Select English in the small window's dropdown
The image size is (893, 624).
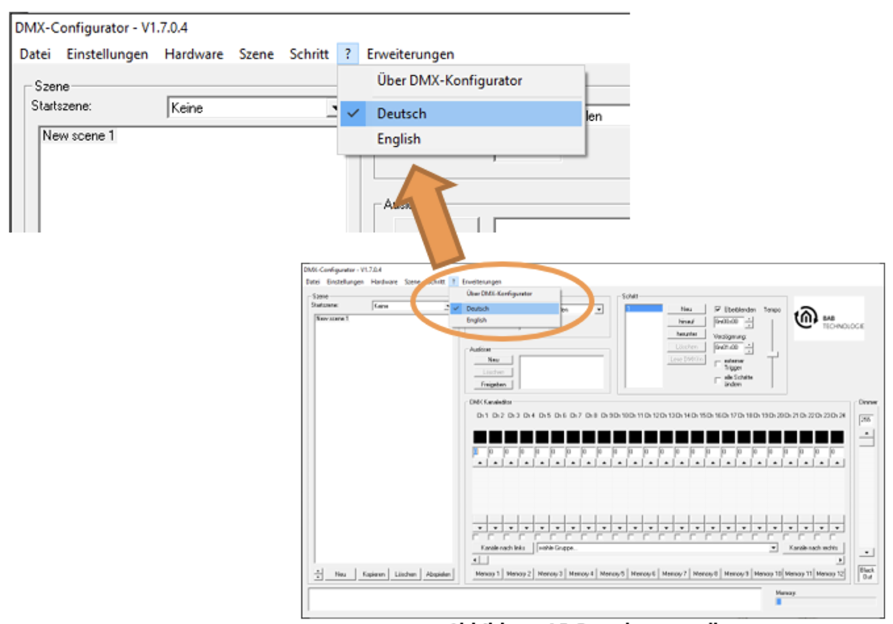point(504,320)
